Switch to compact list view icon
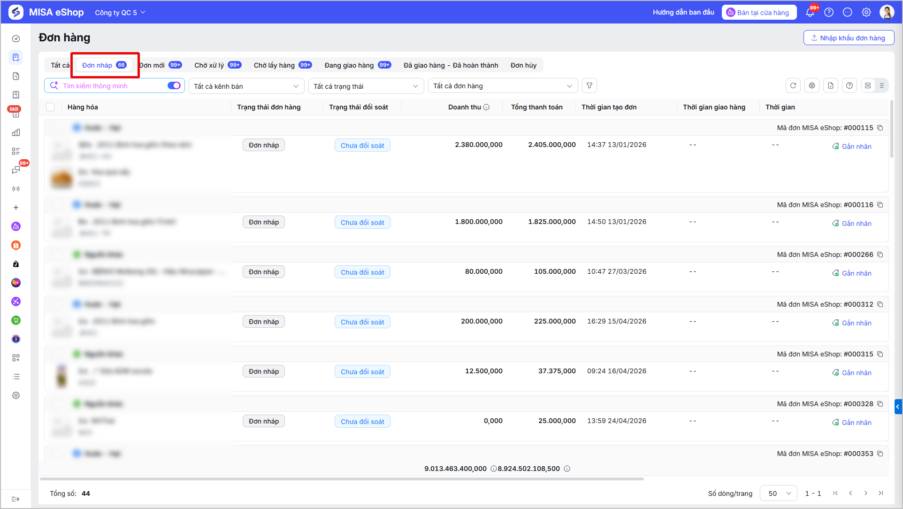 tap(882, 85)
